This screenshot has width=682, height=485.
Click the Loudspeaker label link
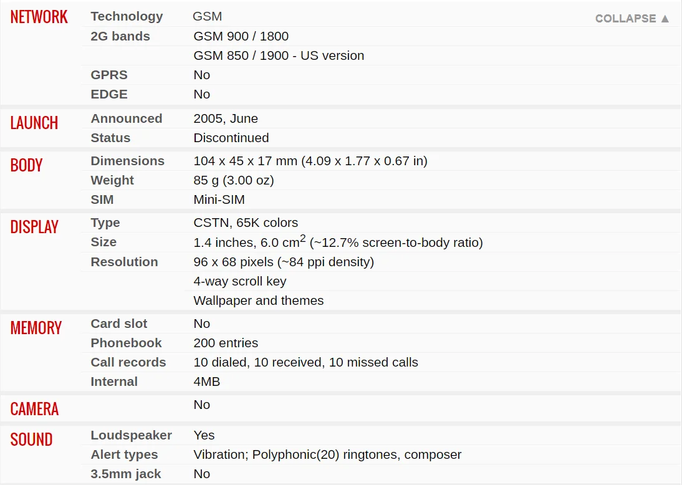pos(131,435)
